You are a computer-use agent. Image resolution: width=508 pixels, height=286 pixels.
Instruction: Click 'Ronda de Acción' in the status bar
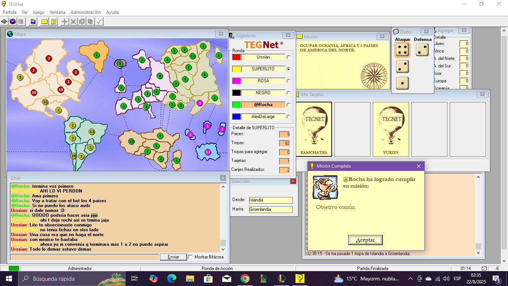pyautogui.click(x=217, y=268)
